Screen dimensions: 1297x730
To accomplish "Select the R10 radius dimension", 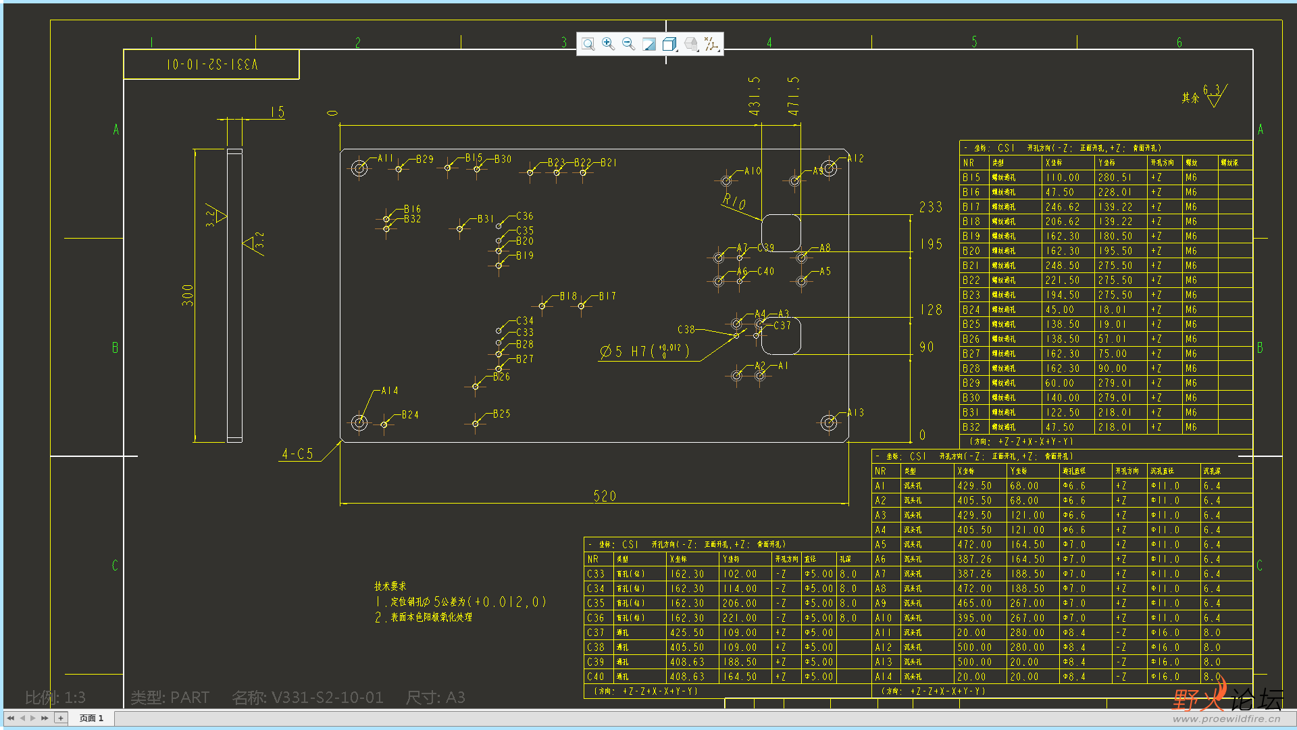I will [x=734, y=201].
